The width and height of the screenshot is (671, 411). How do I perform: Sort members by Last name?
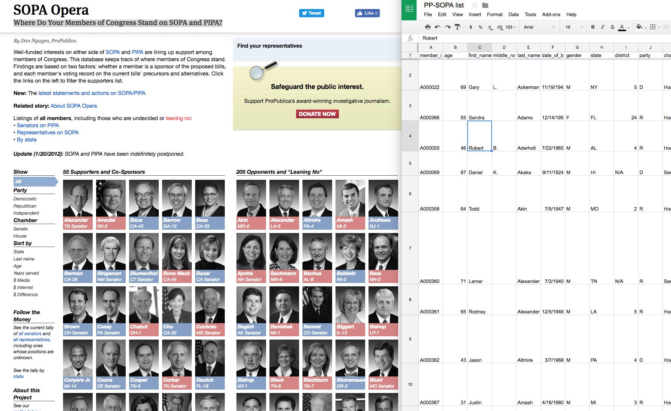coord(24,259)
